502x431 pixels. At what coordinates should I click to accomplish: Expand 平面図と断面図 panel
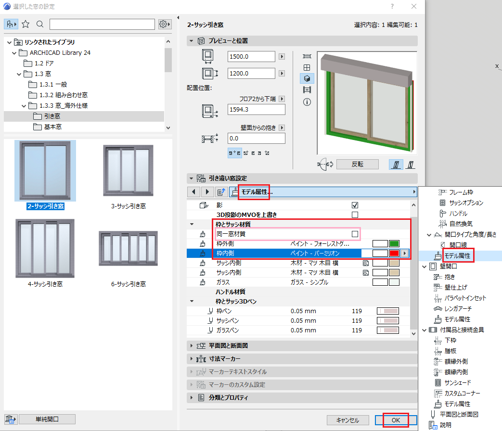(x=192, y=345)
